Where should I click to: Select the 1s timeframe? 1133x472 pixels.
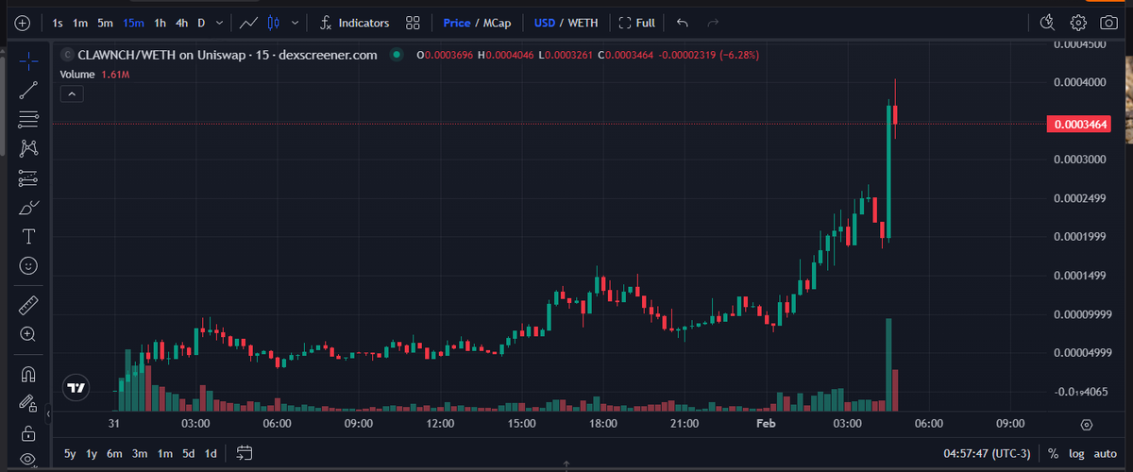point(59,23)
